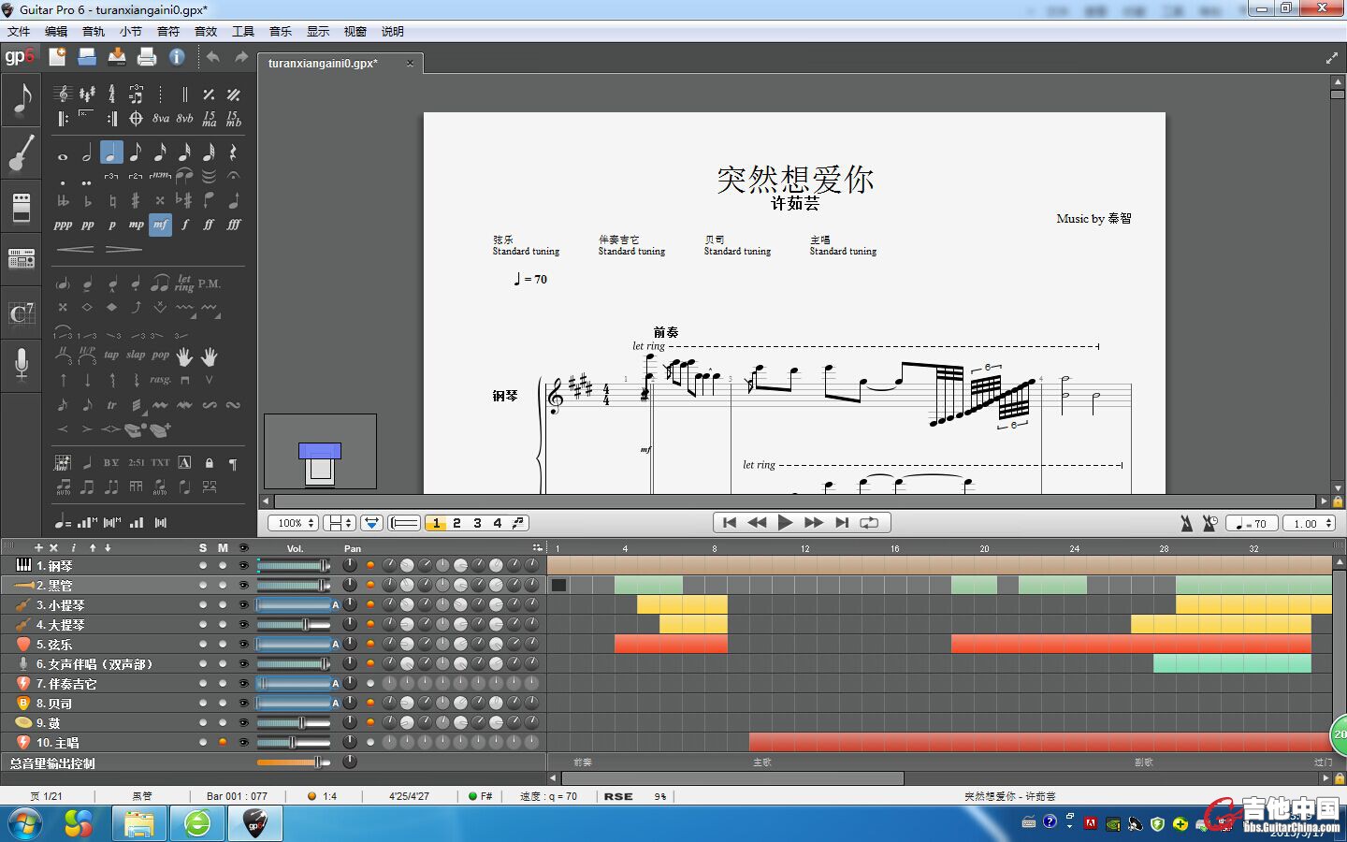Open the guitar instrument panel
Image resolution: width=1347 pixels, height=842 pixels.
click(x=22, y=153)
